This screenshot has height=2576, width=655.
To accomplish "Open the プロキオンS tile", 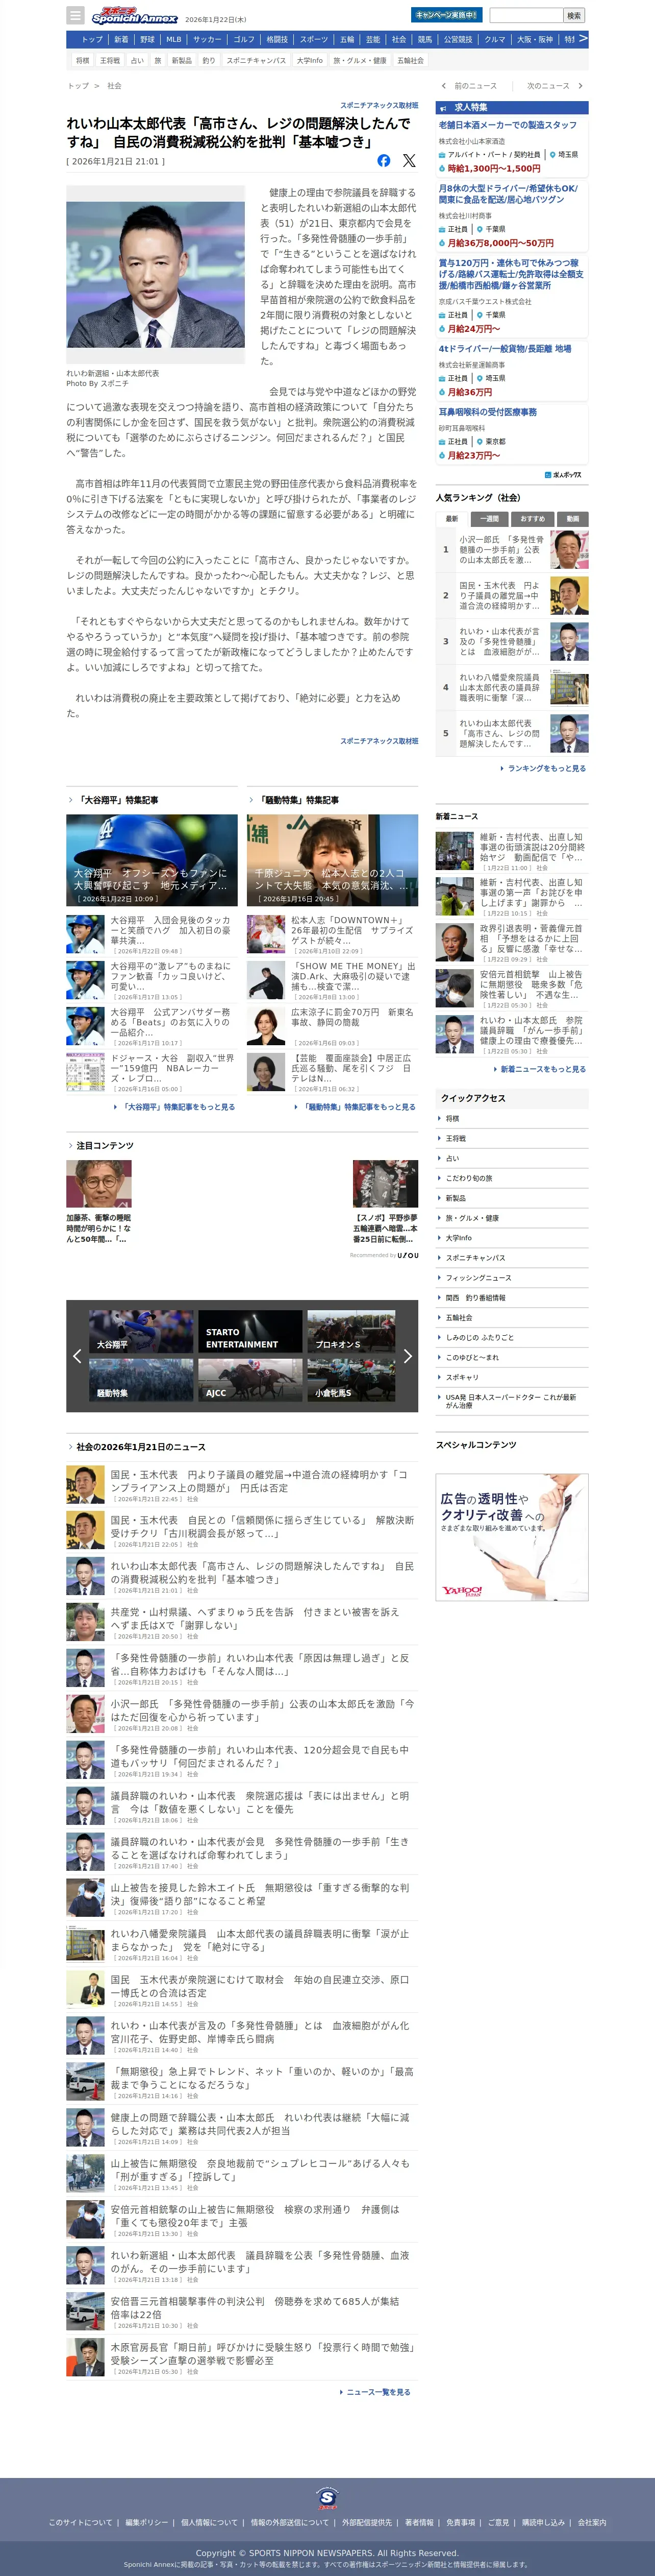I will 351,1332.
